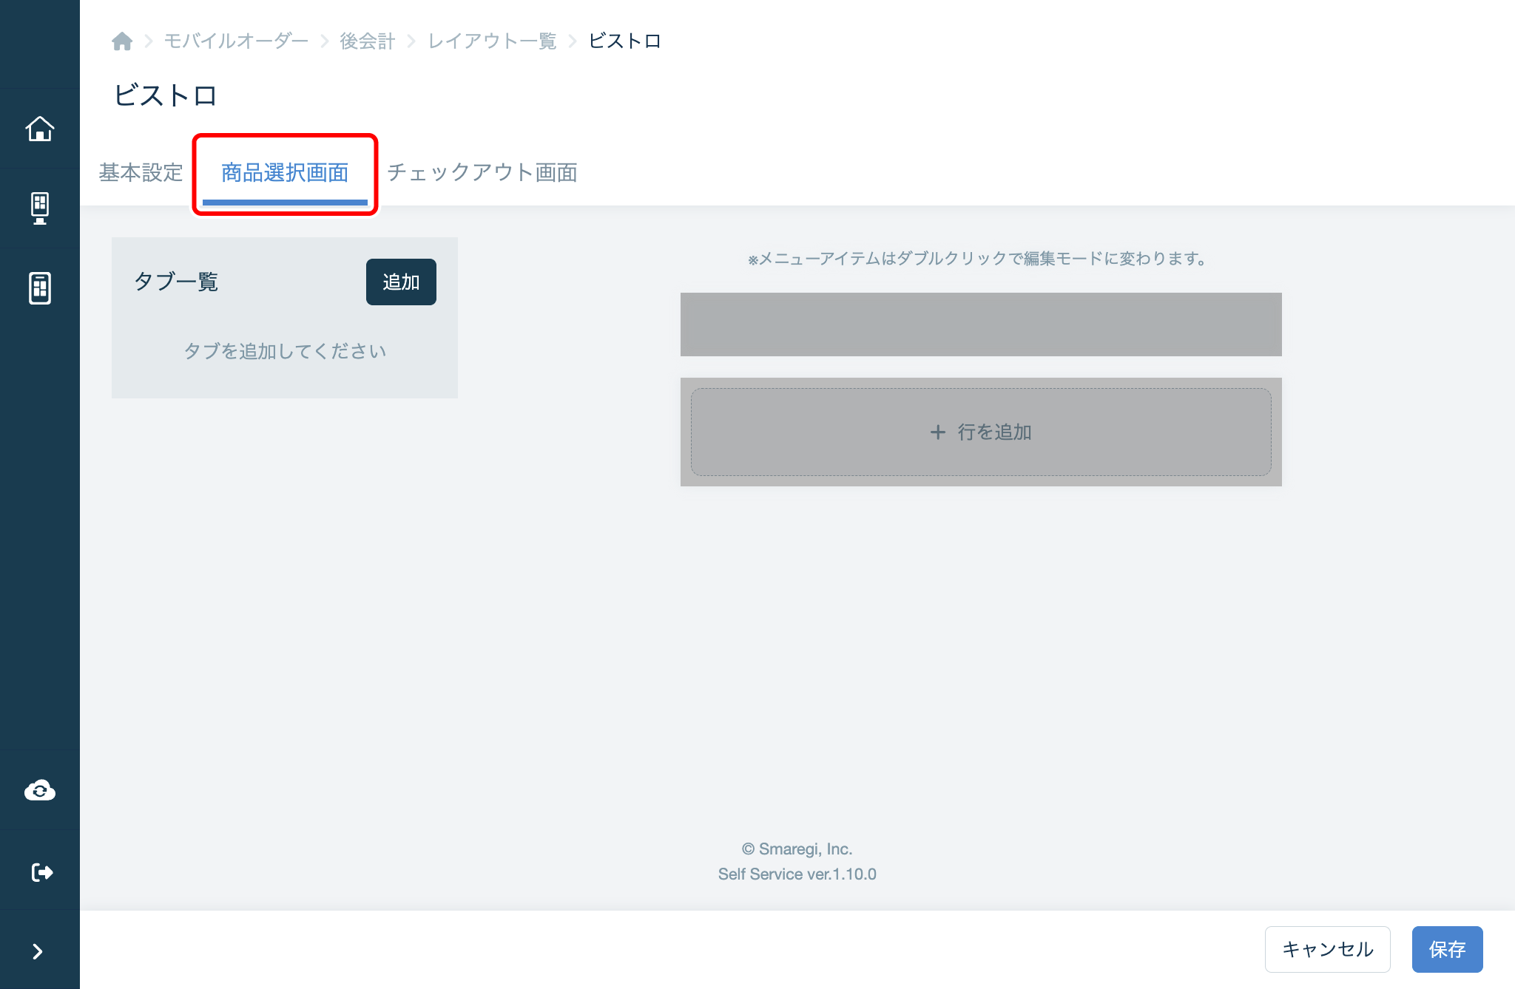Click the chevron arrow at the sidebar bottom
The image size is (1515, 989).
click(x=40, y=951)
